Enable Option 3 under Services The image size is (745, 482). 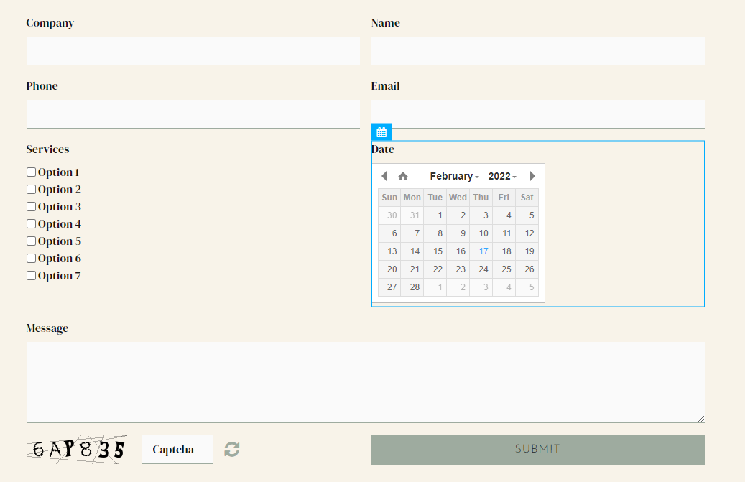click(x=31, y=207)
